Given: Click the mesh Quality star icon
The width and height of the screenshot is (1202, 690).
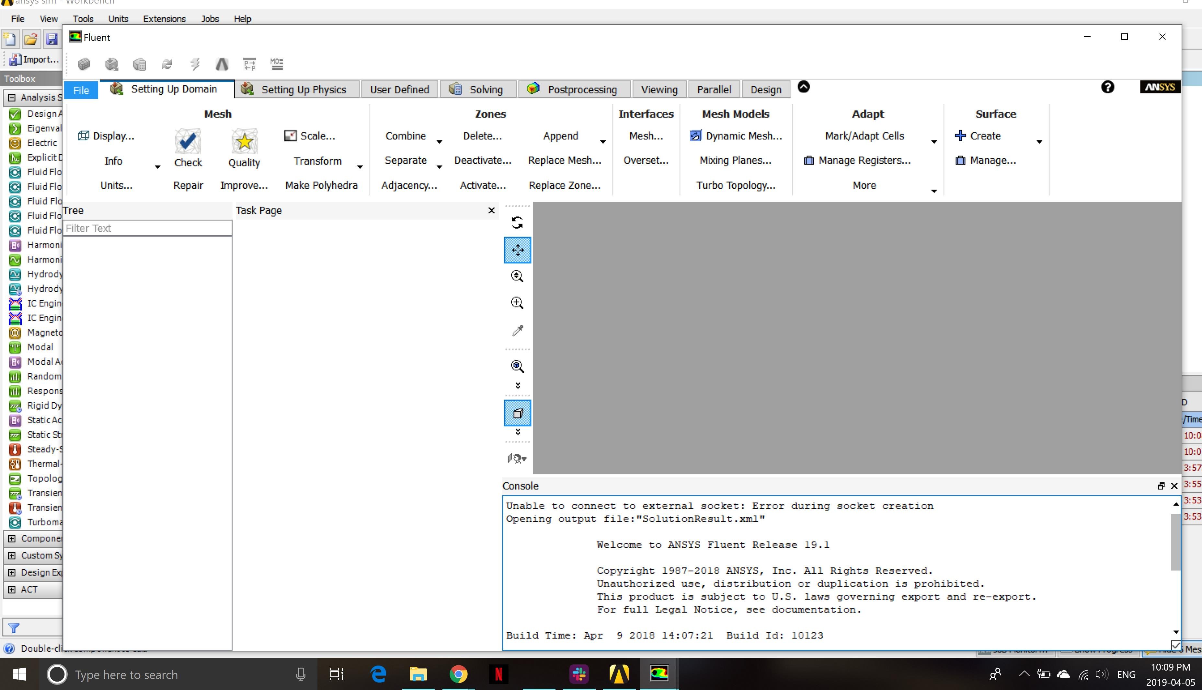Looking at the screenshot, I should tap(244, 141).
